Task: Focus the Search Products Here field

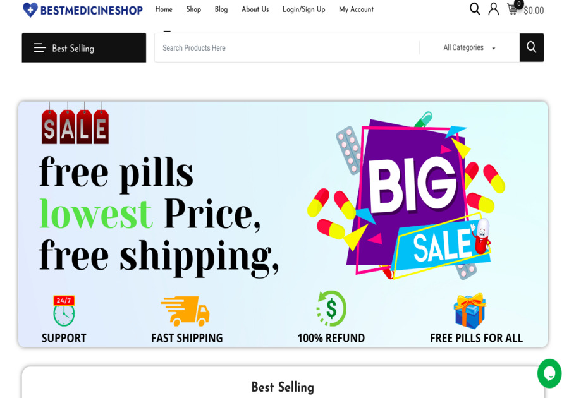Action: point(286,47)
